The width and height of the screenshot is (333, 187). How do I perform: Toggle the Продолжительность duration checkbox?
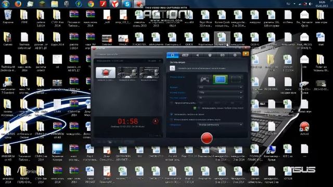click(171, 103)
